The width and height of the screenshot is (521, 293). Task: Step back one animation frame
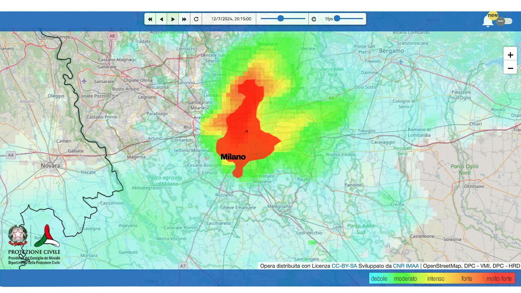[161, 19]
